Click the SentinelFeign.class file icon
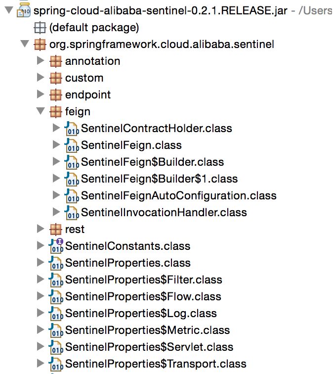The height and width of the screenshot is (374, 333). pos(72,145)
